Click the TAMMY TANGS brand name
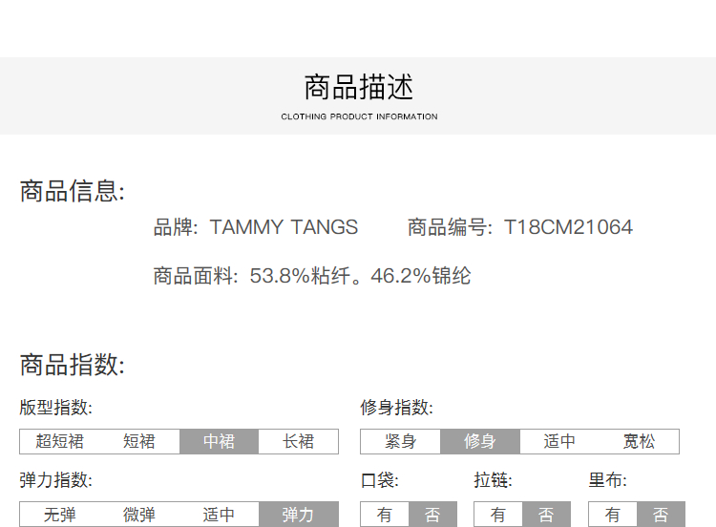 click(x=284, y=227)
